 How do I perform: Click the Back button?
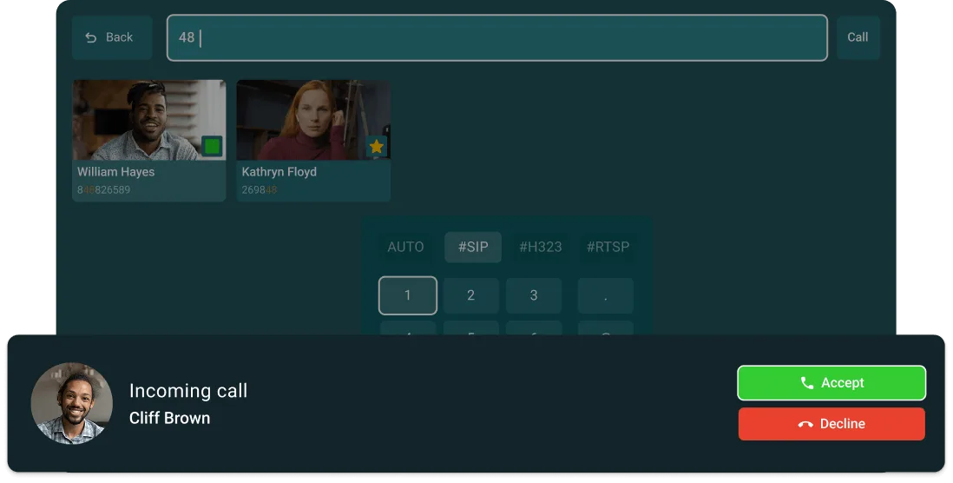112,37
